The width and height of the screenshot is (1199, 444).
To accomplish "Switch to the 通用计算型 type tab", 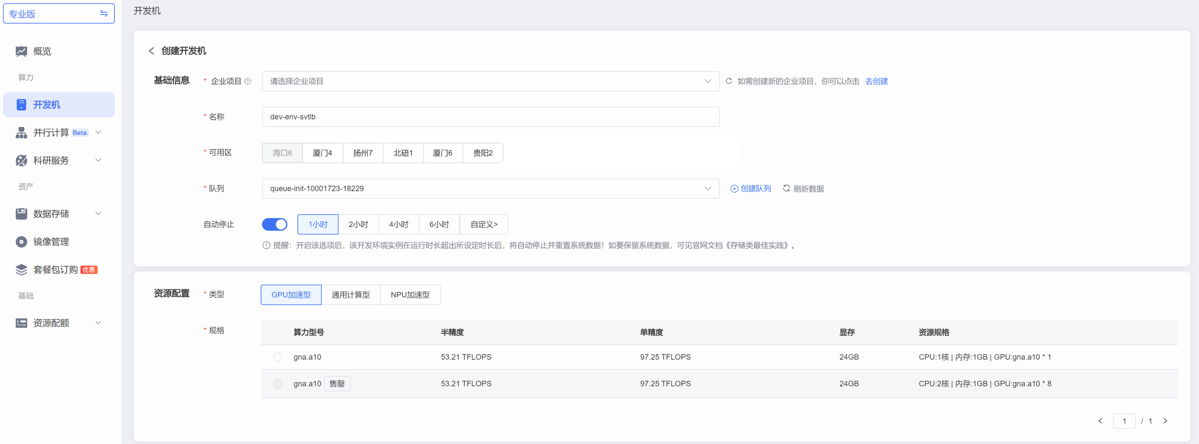I will click(x=351, y=295).
